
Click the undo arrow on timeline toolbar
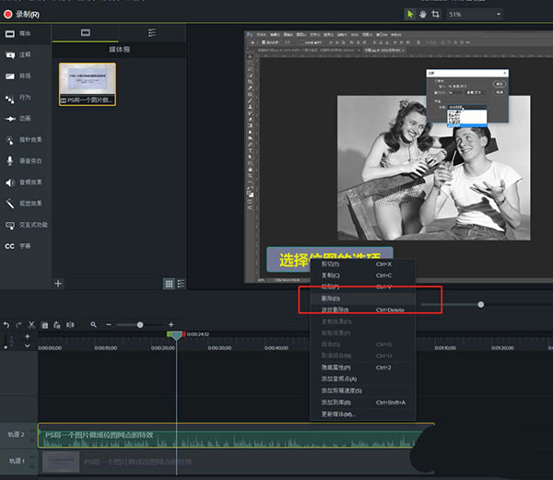click(6, 324)
